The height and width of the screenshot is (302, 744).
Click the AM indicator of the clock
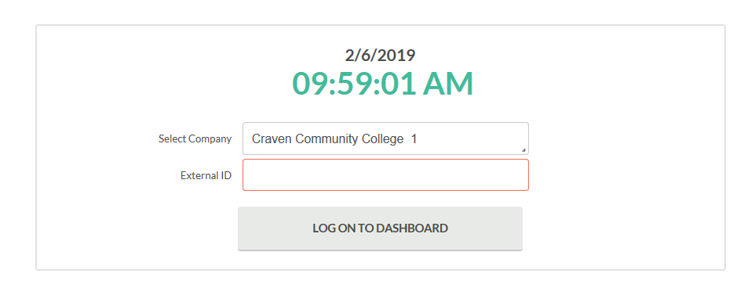coord(448,84)
